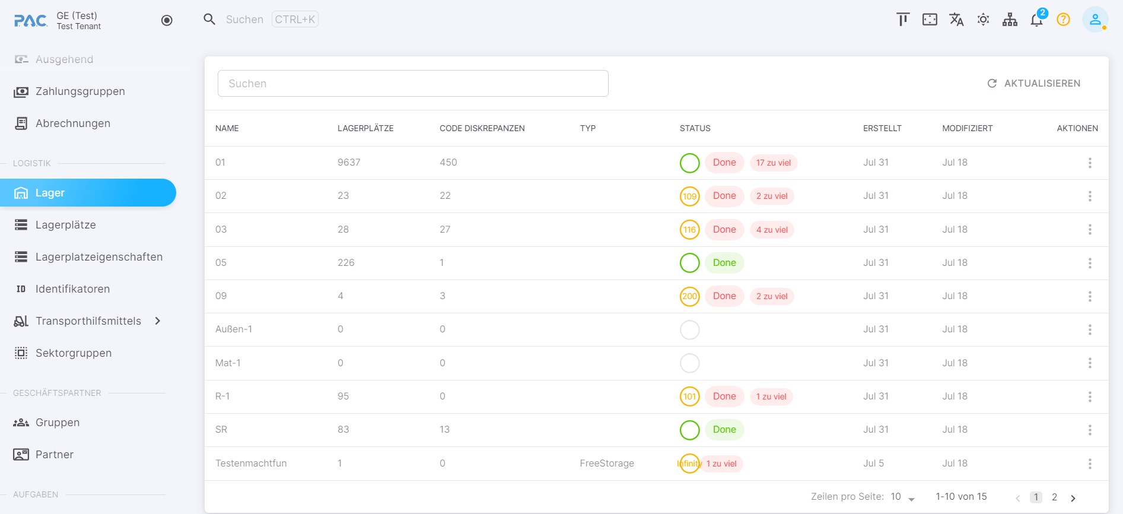The width and height of the screenshot is (1123, 514).
Task: Click the '4 zu viel' badge in row 03
Action: (772, 230)
